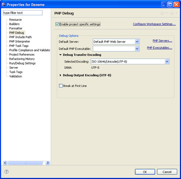Select Run/Debug Settings in the tree

coord(22,63)
